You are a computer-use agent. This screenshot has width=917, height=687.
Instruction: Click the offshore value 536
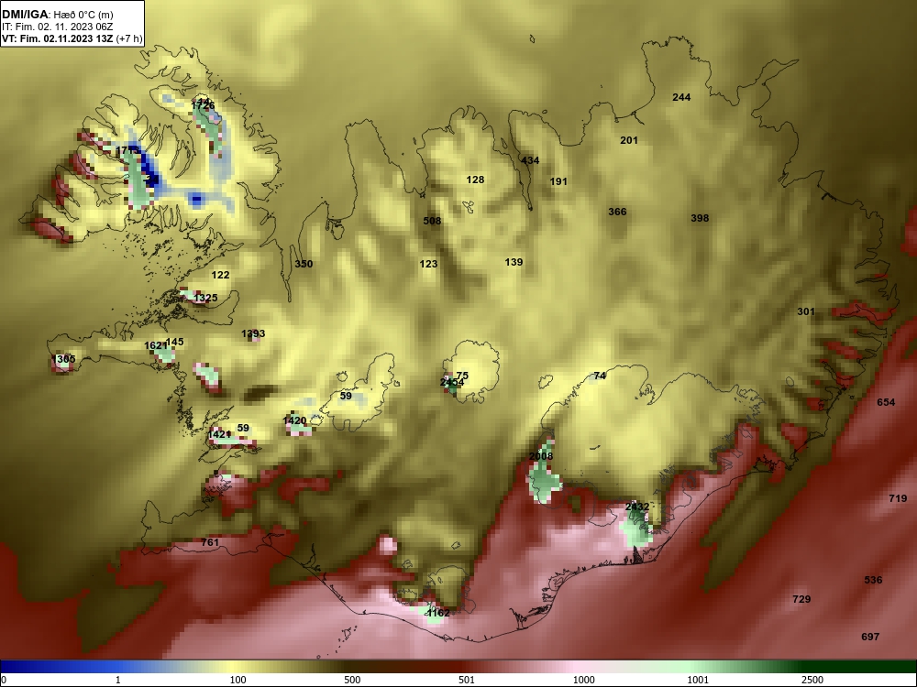[873, 580]
